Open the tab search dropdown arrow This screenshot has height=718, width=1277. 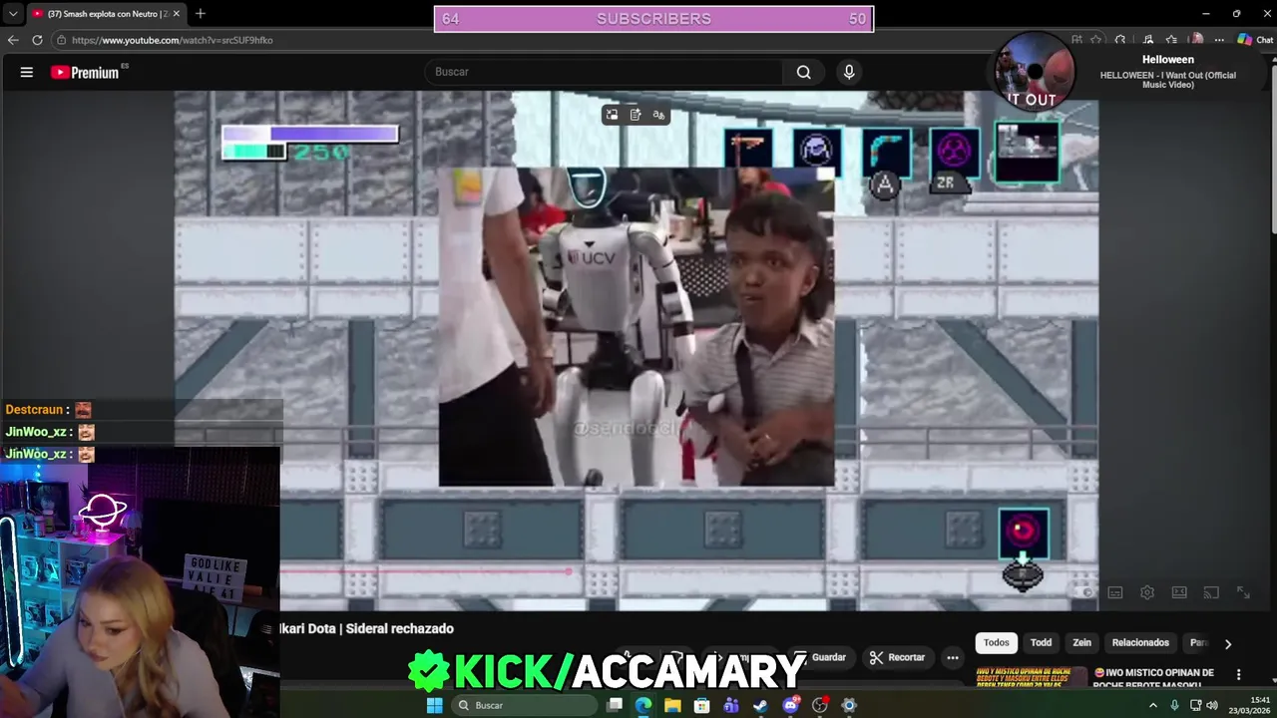pos(12,14)
